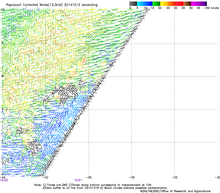Click the longitude label '-39'

tap(89, 178)
